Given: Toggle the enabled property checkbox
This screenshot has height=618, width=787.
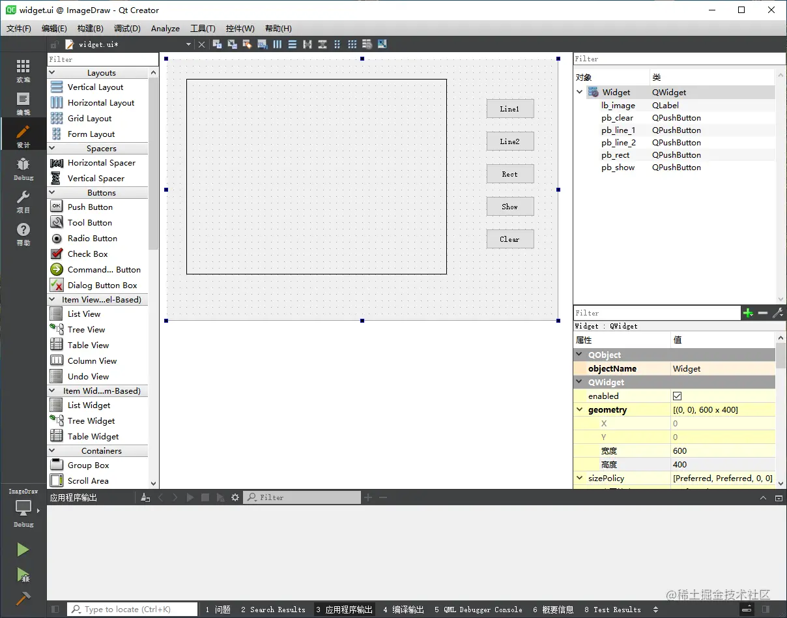Looking at the screenshot, I should point(678,396).
